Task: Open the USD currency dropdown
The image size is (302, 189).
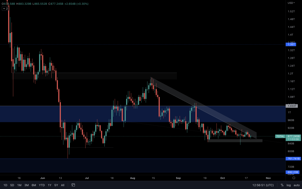Action: [291, 3]
